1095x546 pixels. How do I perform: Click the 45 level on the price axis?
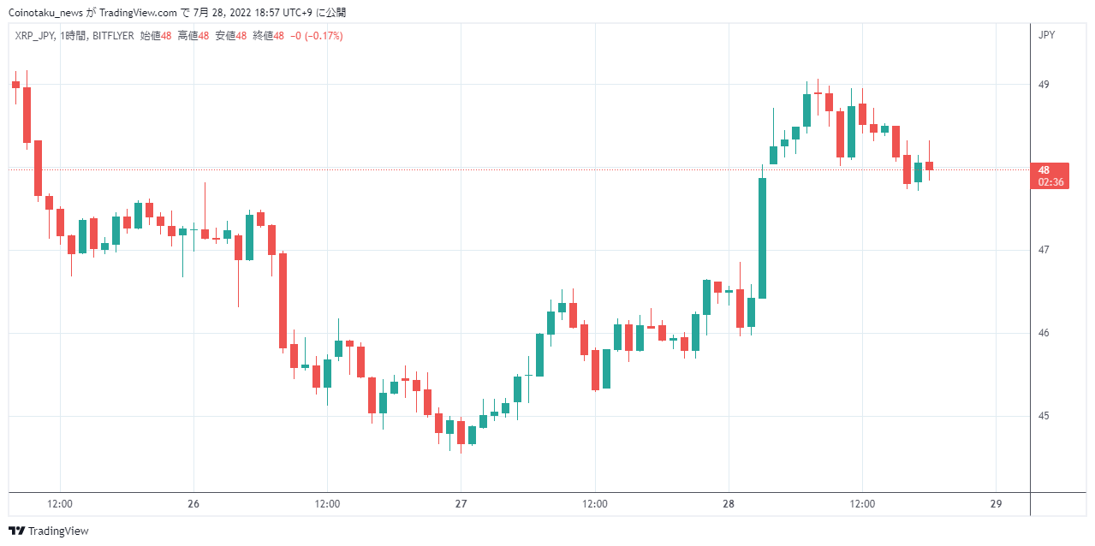click(x=1044, y=416)
